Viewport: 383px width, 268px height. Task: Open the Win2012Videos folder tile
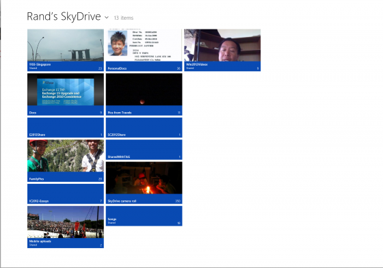pos(222,50)
